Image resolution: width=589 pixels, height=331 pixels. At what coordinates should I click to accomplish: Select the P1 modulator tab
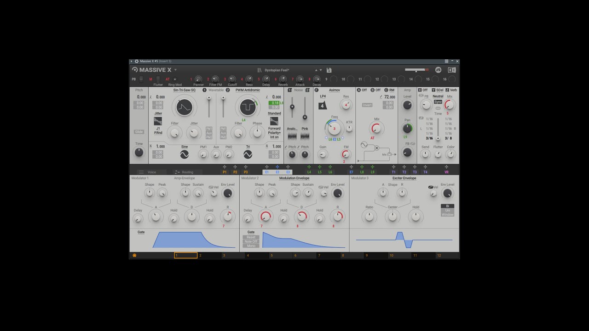pyautogui.click(x=225, y=172)
